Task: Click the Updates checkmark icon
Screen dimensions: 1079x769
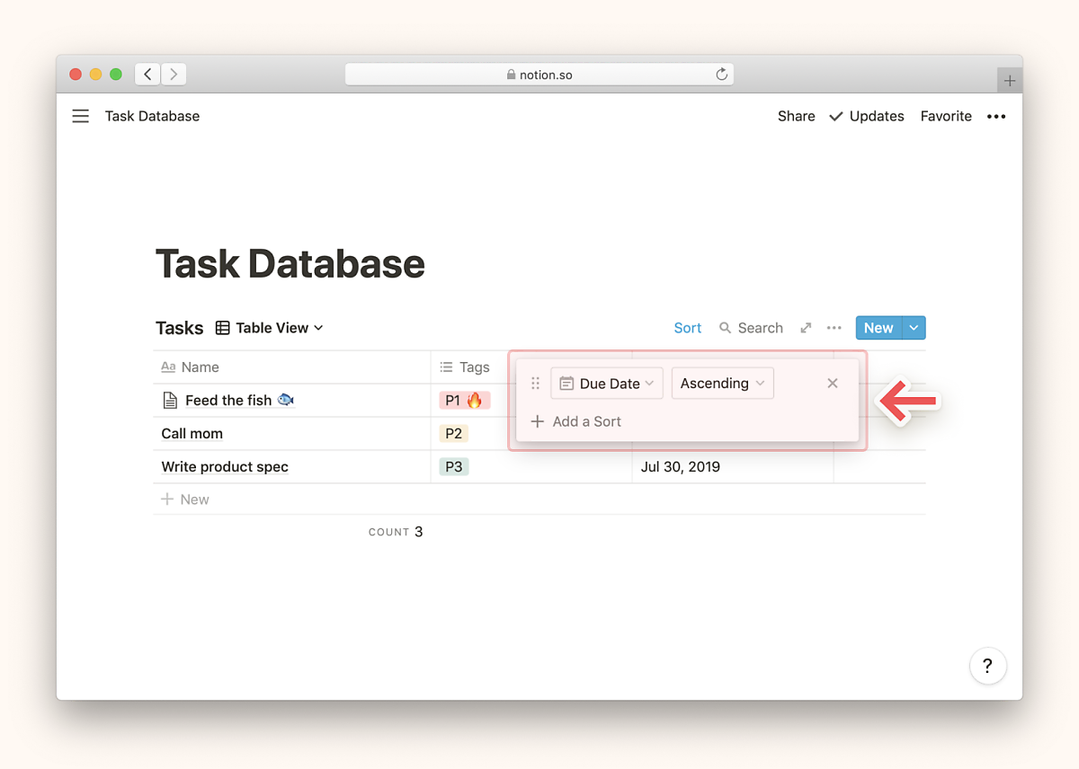Action: (836, 116)
